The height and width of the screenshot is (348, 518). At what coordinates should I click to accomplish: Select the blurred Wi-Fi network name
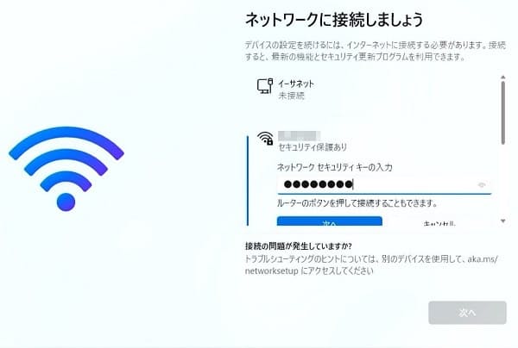299,135
